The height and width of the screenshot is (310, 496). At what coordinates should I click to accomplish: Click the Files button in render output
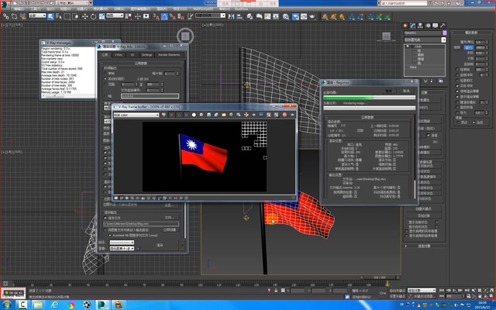coord(169,218)
